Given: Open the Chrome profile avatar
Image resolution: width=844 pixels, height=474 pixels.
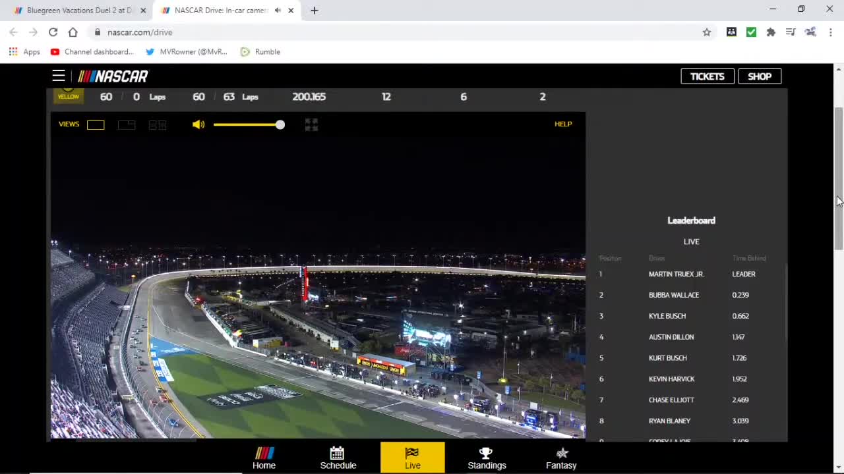Looking at the screenshot, I should (810, 32).
